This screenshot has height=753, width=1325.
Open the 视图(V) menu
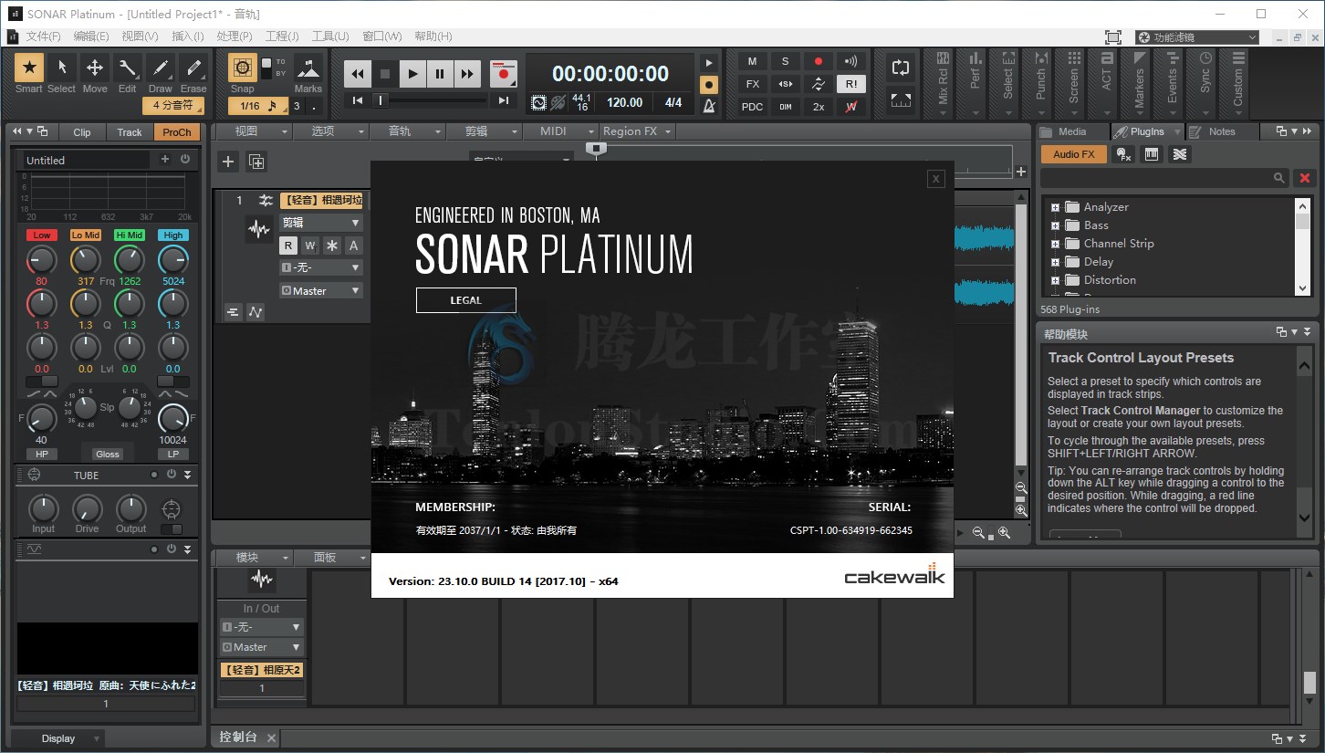140,37
